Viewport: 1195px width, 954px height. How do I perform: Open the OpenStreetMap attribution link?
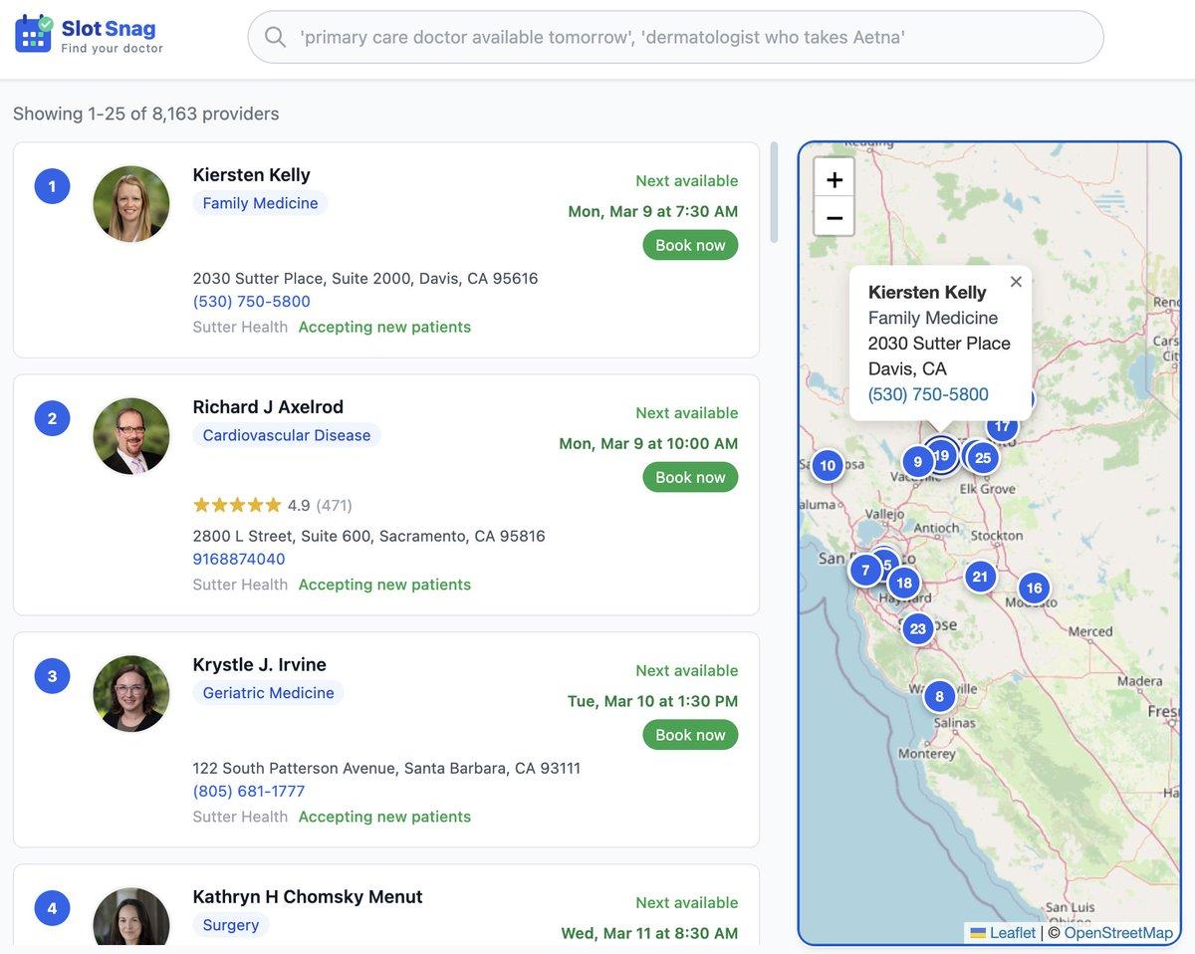click(1117, 933)
